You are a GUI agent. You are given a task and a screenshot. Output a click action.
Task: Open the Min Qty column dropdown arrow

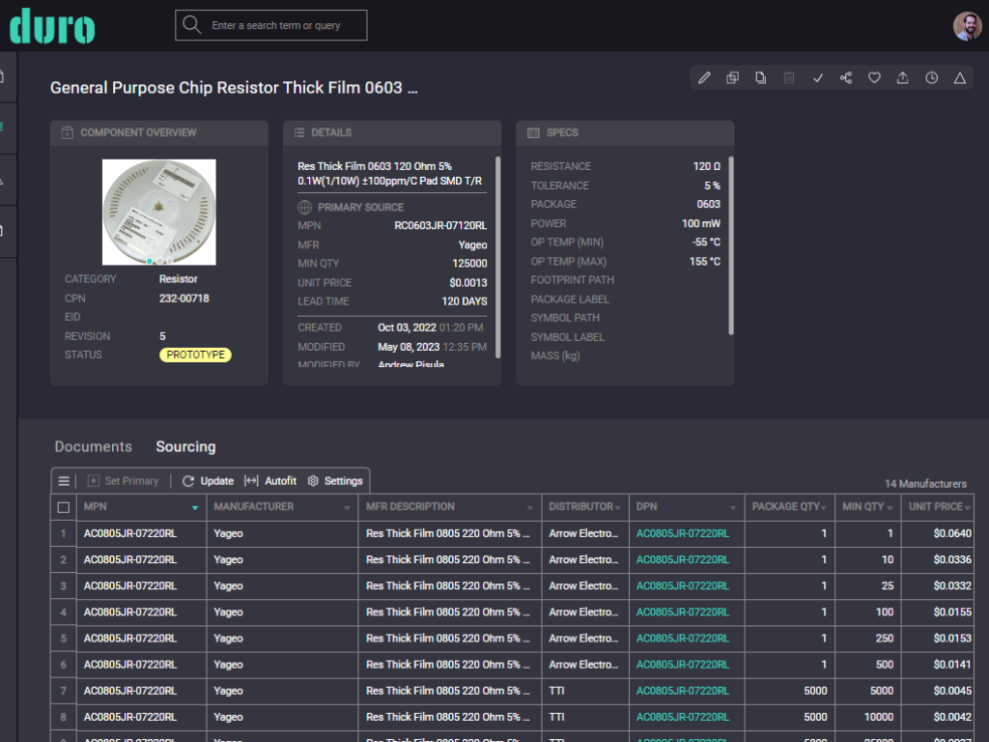pyautogui.click(x=890, y=508)
